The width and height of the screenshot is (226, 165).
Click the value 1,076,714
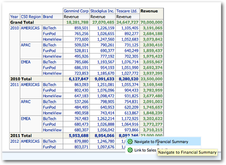click(130, 62)
